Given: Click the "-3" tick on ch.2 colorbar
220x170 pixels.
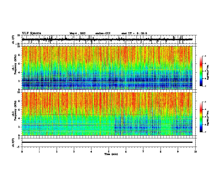Looking at the screenshot, I should (x=205, y=102).
